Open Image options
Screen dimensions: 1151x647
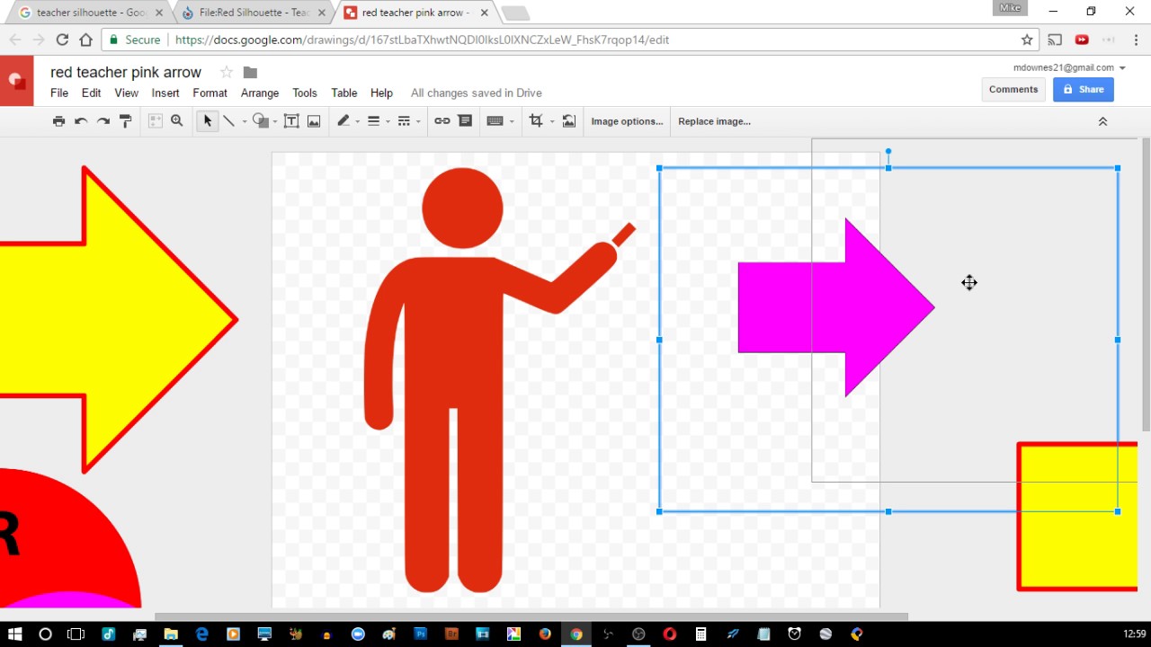click(627, 120)
